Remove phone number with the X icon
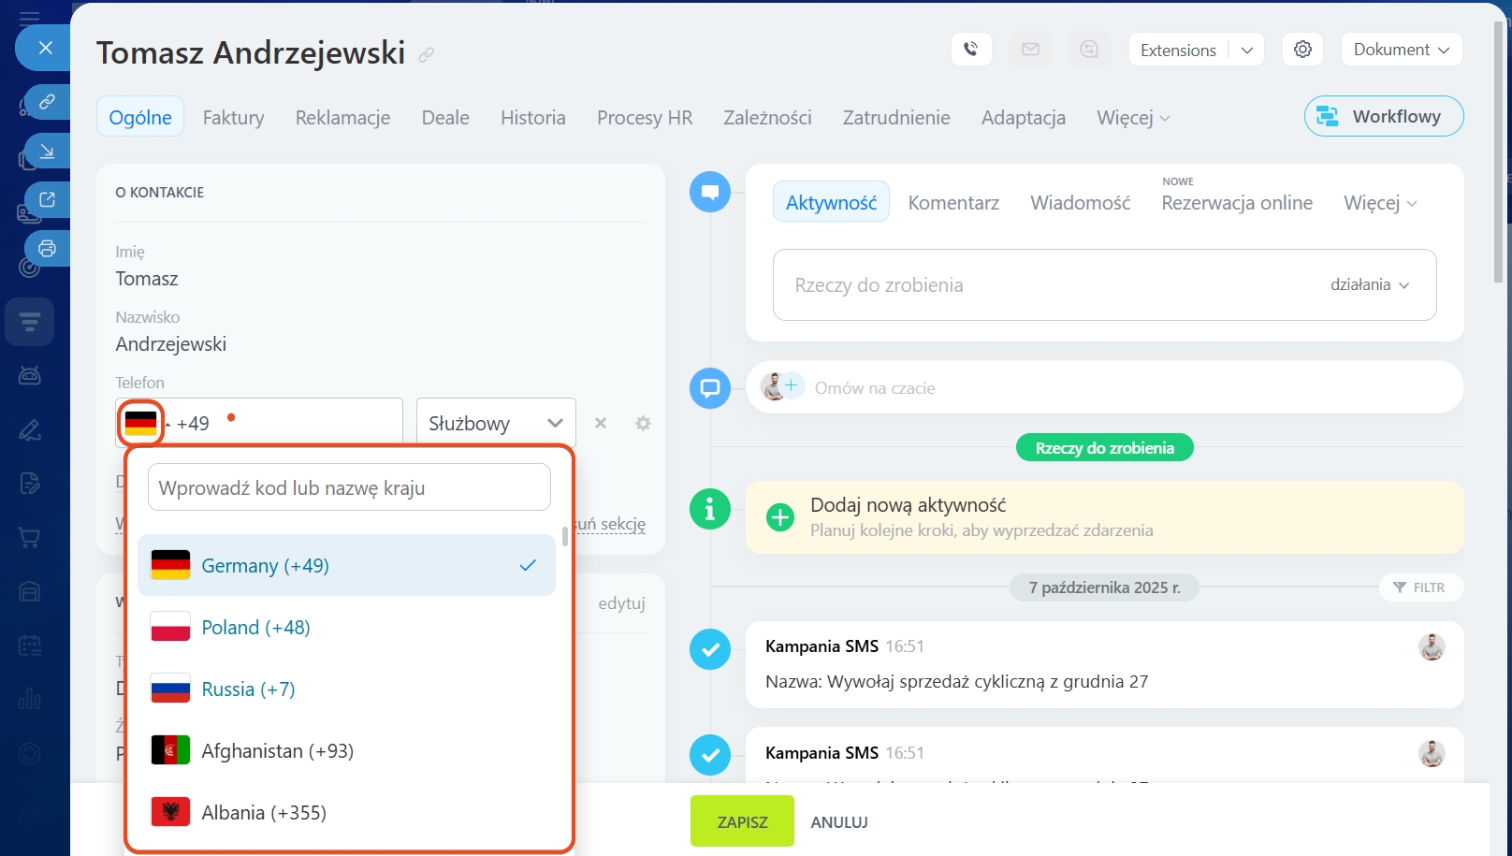This screenshot has height=856, width=1512. [x=601, y=424]
